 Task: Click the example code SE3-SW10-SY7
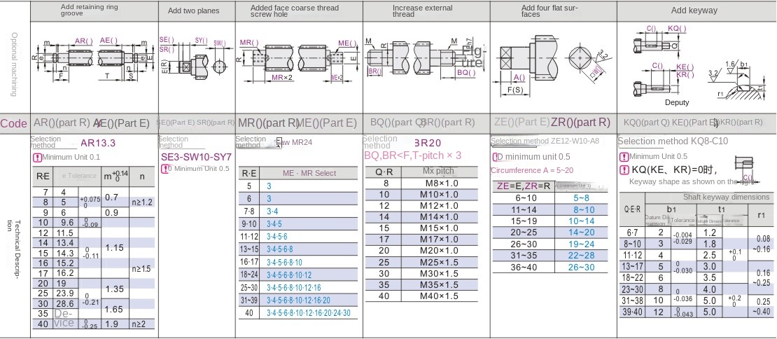point(196,157)
